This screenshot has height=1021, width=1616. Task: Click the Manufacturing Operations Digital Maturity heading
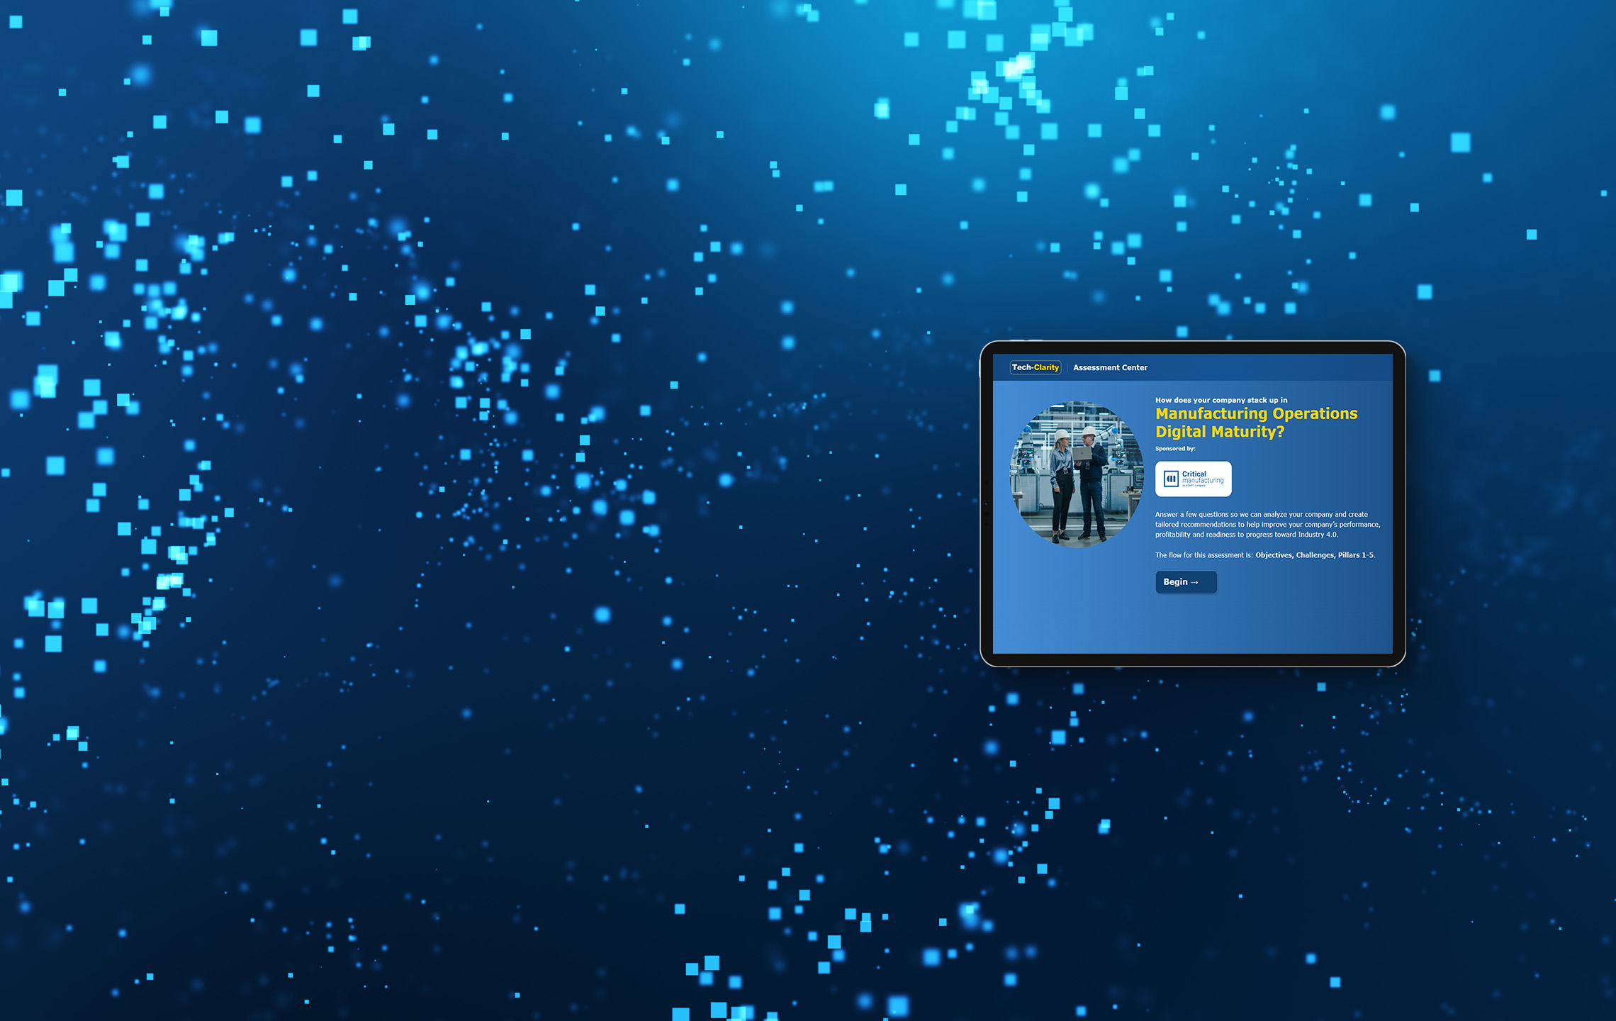1256,414
